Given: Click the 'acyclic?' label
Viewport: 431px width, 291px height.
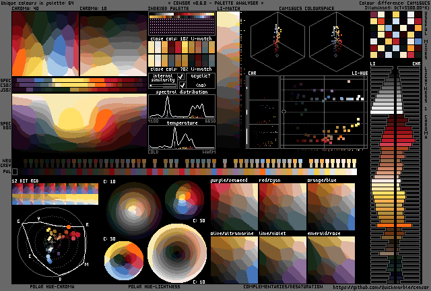Looking at the screenshot, I should click(201, 75).
